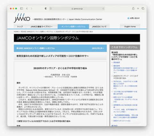The image size is (154, 136).
Task: Open the トップ navigation tab
Action: pos(20,27)
